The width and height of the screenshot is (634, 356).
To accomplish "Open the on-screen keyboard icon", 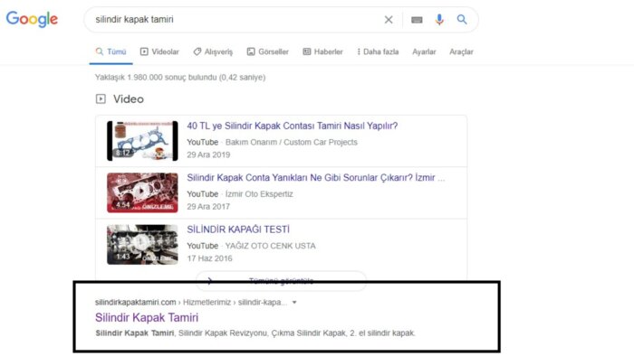I will (x=417, y=19).
